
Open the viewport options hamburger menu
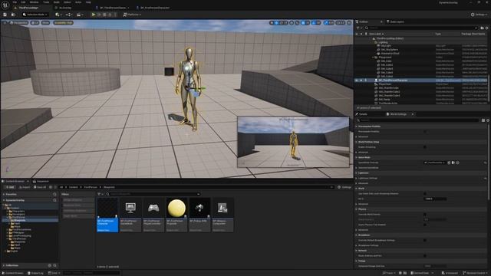click(5, 23)
